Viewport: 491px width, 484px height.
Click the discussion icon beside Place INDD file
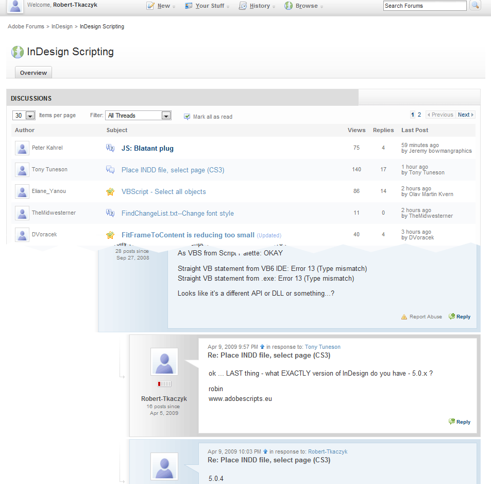tap(110, 170)
